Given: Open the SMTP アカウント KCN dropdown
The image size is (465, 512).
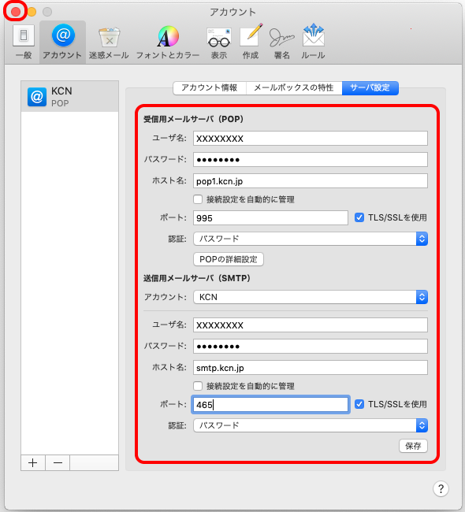Looking at the screenshot, I should coord(311,297).
